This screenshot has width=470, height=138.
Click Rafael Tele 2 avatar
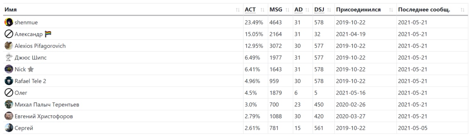tap(9, 81)
